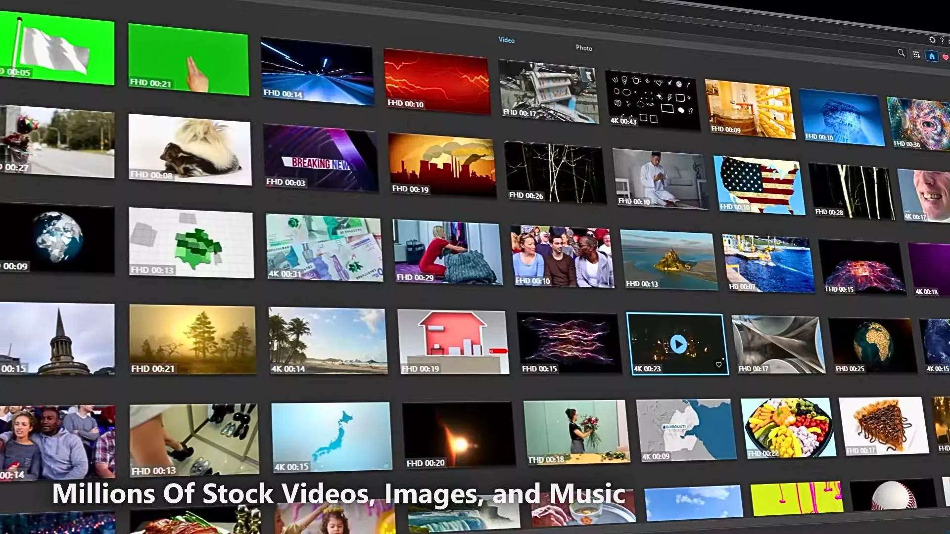Switch to the Photo tab
The height and width of the screenshot is (534, 950).
click(x=584, y=48)
